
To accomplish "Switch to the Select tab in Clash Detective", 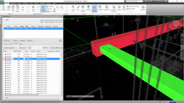I will click(x=11, y=44).
